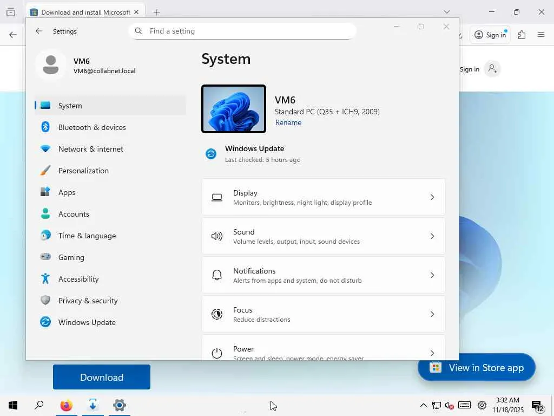Click the webpage sign-in person icon
This screenshot has height=416, width=554.
(x=492, y=69)
